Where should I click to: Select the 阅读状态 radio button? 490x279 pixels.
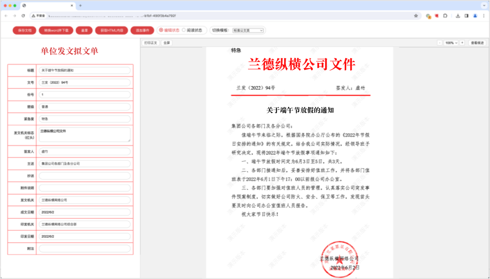click(184, 30)
